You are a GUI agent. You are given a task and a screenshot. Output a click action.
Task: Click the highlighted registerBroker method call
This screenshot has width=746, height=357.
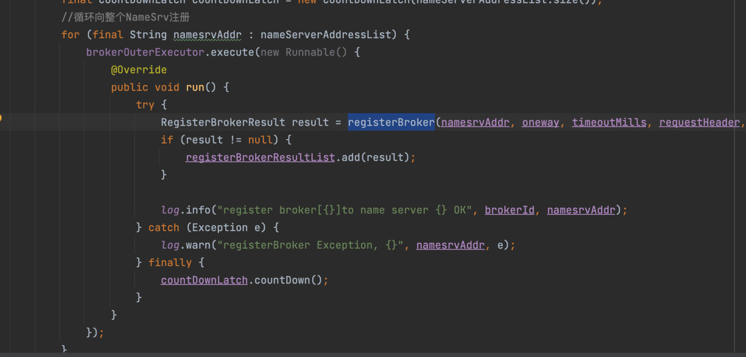click(x=391, y=122)
